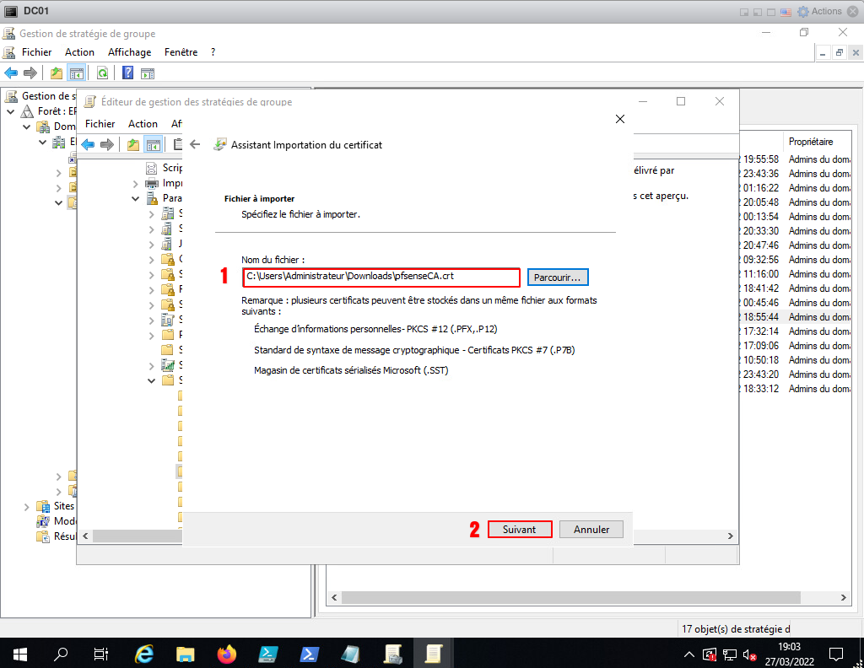The image size is (864, 668).
Task: Expand the Sites tree node
Action: (27, 506)
